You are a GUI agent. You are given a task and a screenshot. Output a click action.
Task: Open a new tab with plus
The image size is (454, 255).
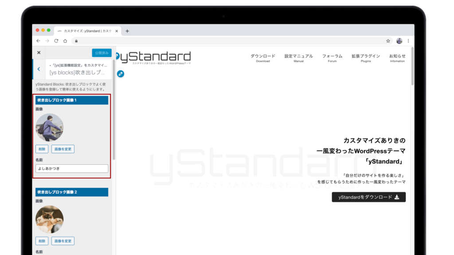coord(127,31)
